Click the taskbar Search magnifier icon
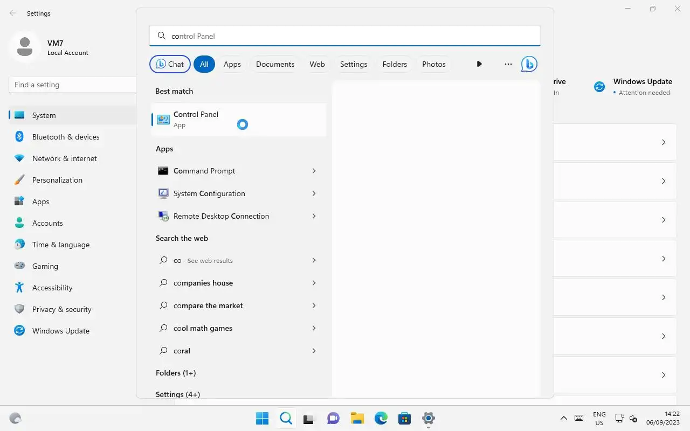 pos(286,418)
